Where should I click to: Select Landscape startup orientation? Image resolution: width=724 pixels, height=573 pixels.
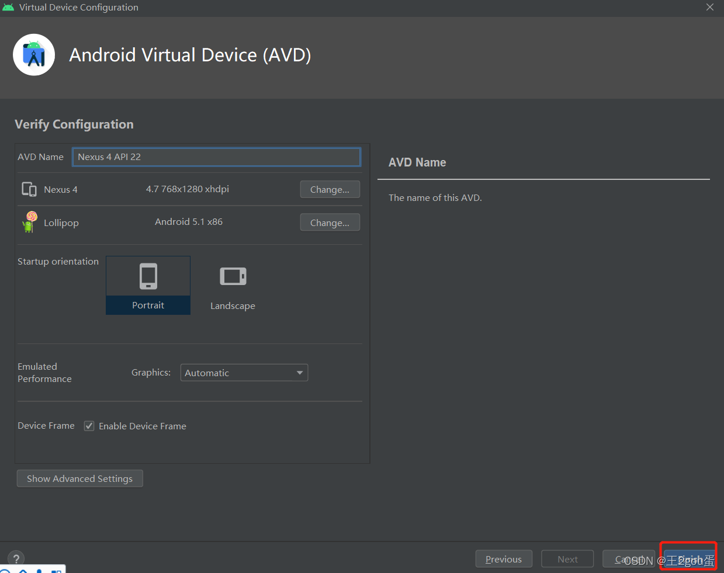point(233,285)
